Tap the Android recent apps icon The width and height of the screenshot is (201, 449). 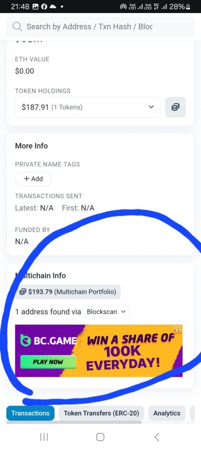44,437
